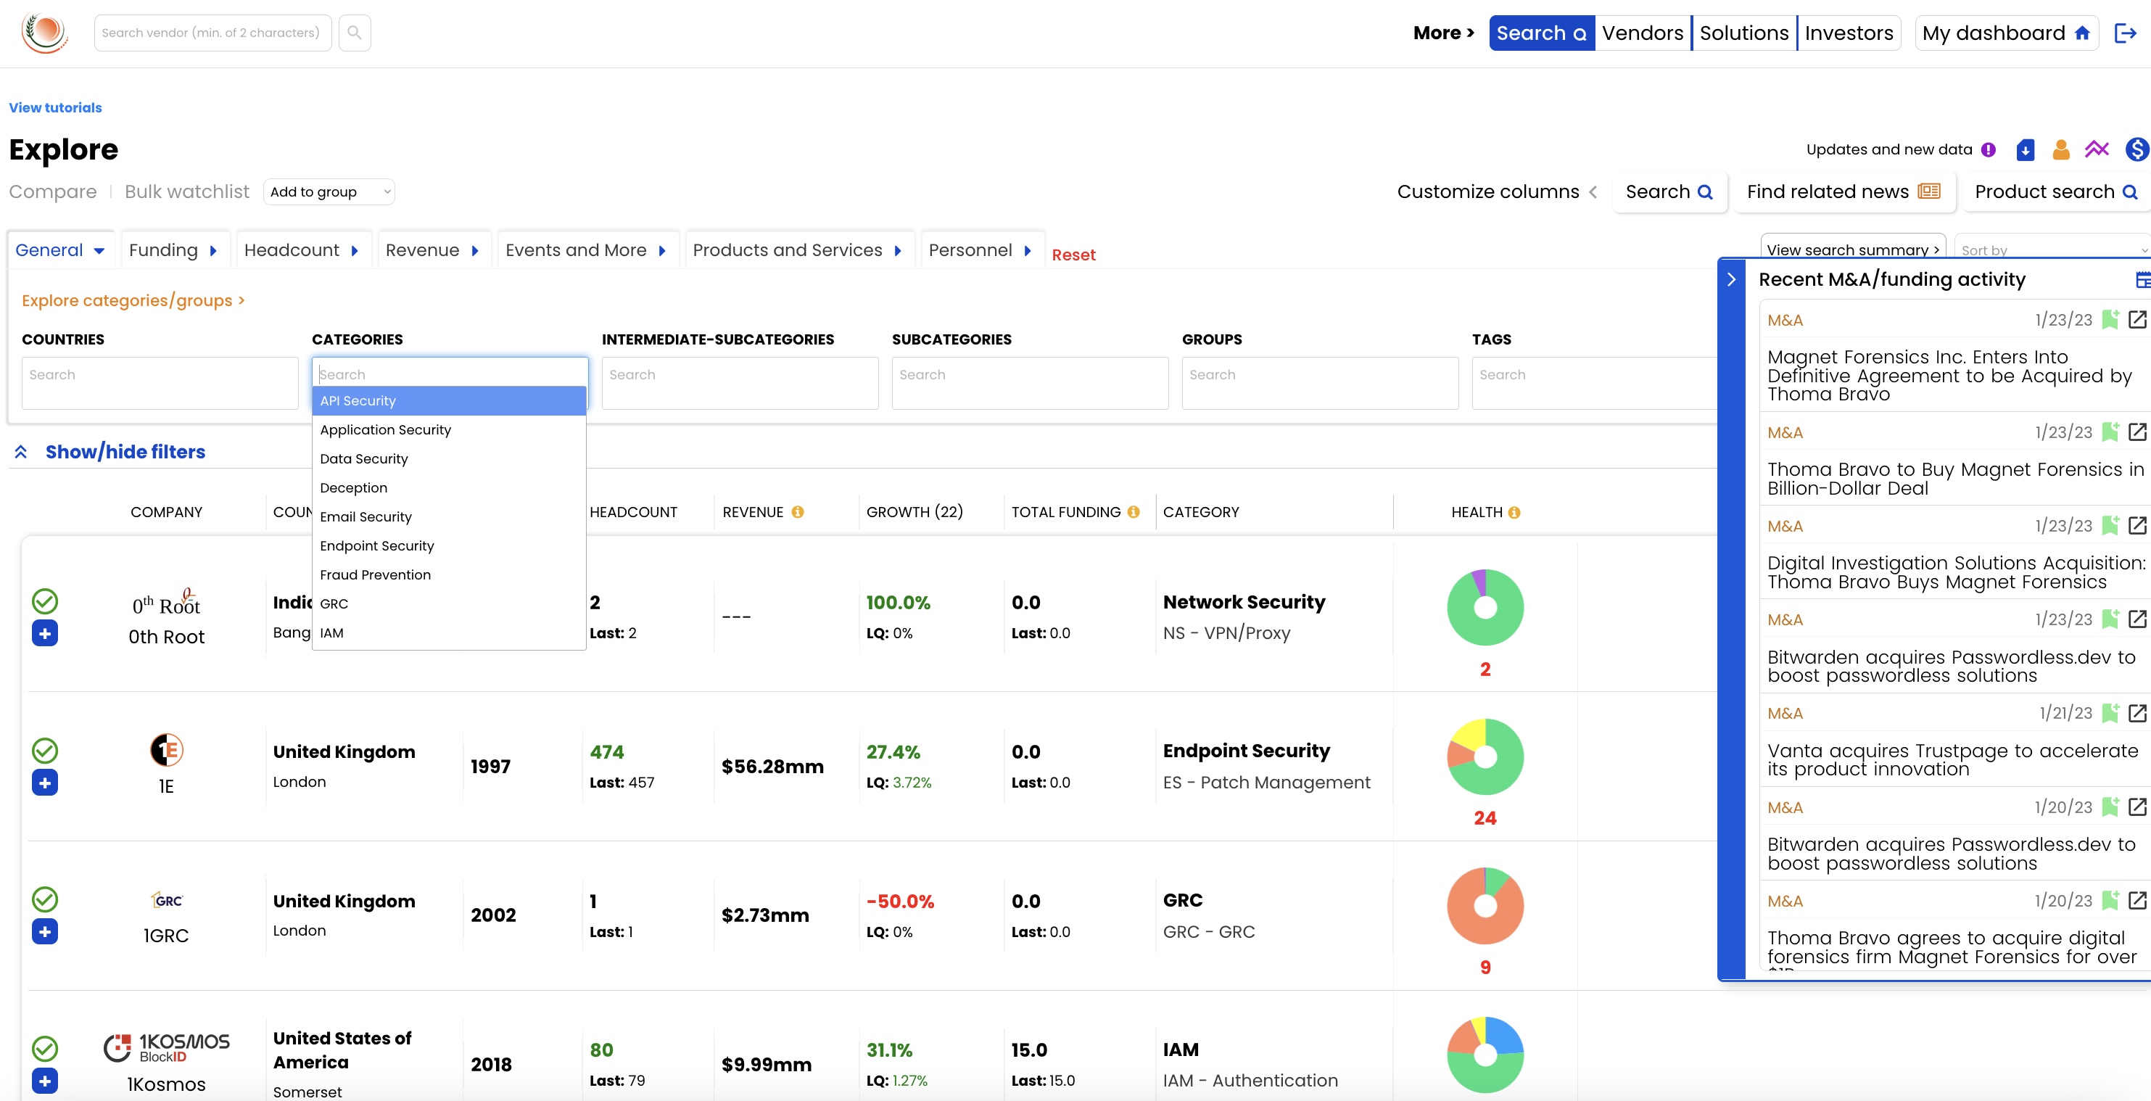Viewport: 2151px width, 1101px height.
Task: Collapse the Recent M&A activity panel
Action: [x=1731, y=280]
